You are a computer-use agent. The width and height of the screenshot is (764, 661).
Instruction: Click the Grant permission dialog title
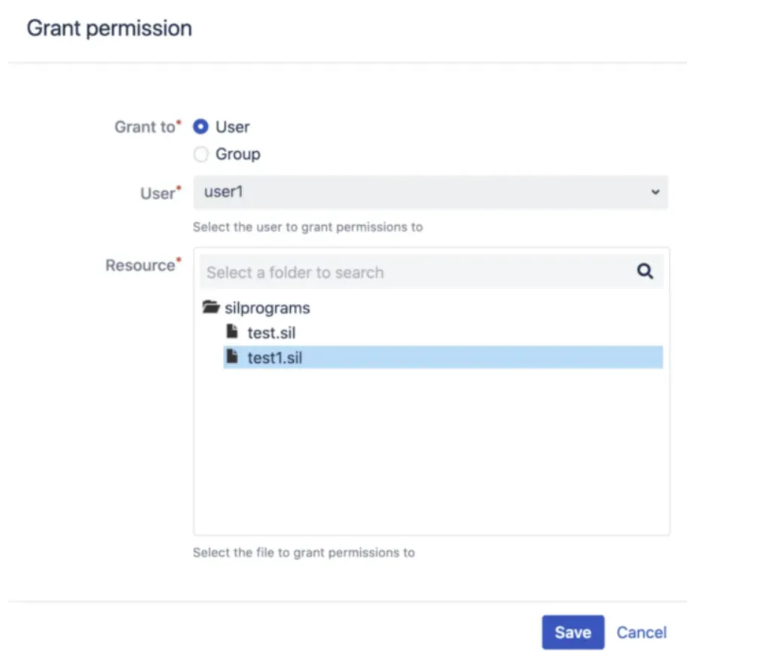[x=109, y=28]
